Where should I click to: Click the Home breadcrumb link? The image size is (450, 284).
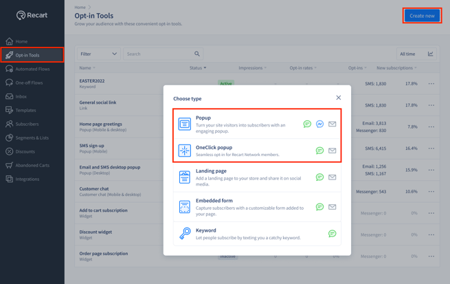[x=80, y=7]
